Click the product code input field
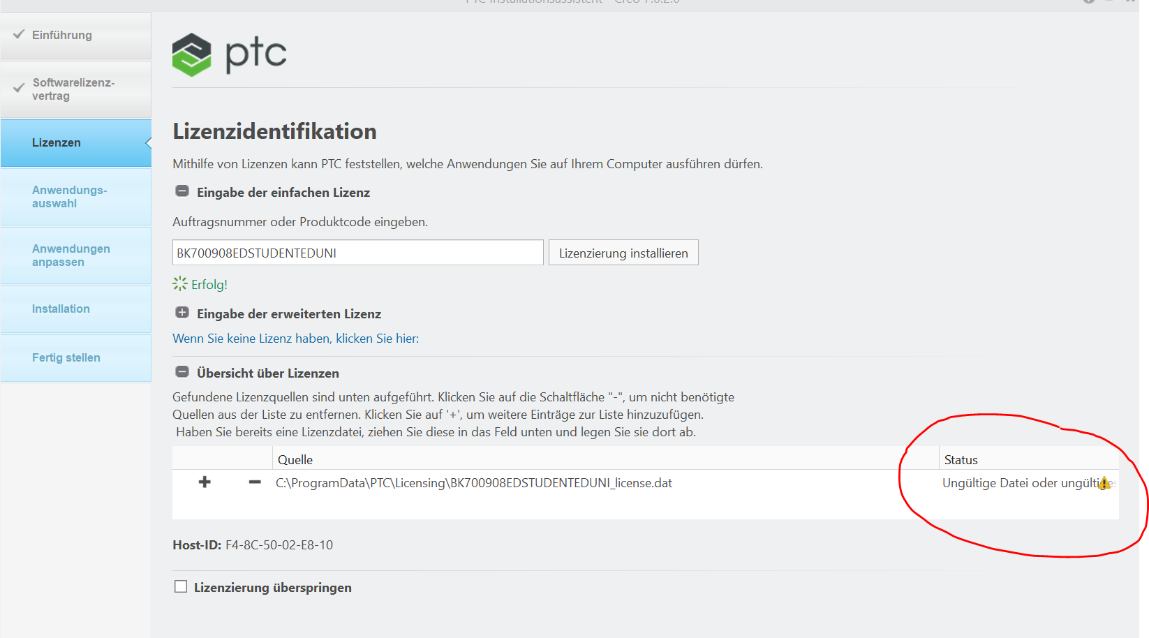 click(x=357, y=252)
